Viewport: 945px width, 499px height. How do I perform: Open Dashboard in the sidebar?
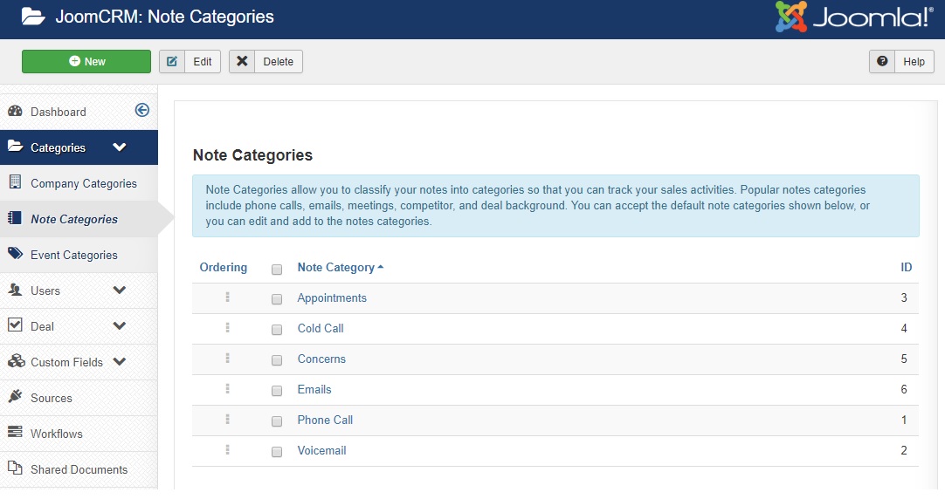click(59, 112)
